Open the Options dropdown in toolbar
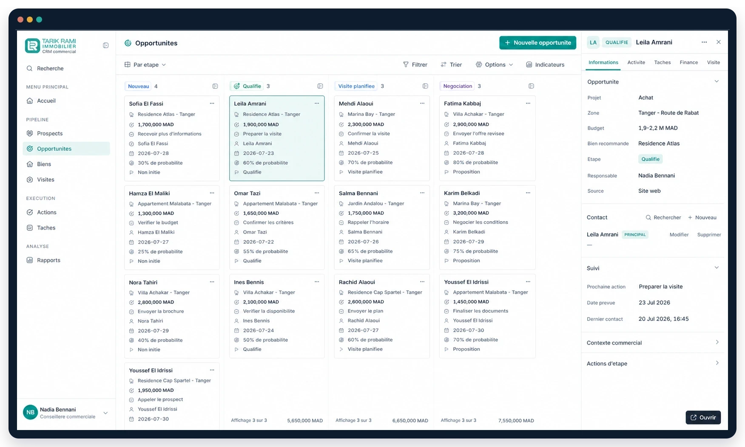Viewport: 745px width, 447px height. [x=495, y=65]
